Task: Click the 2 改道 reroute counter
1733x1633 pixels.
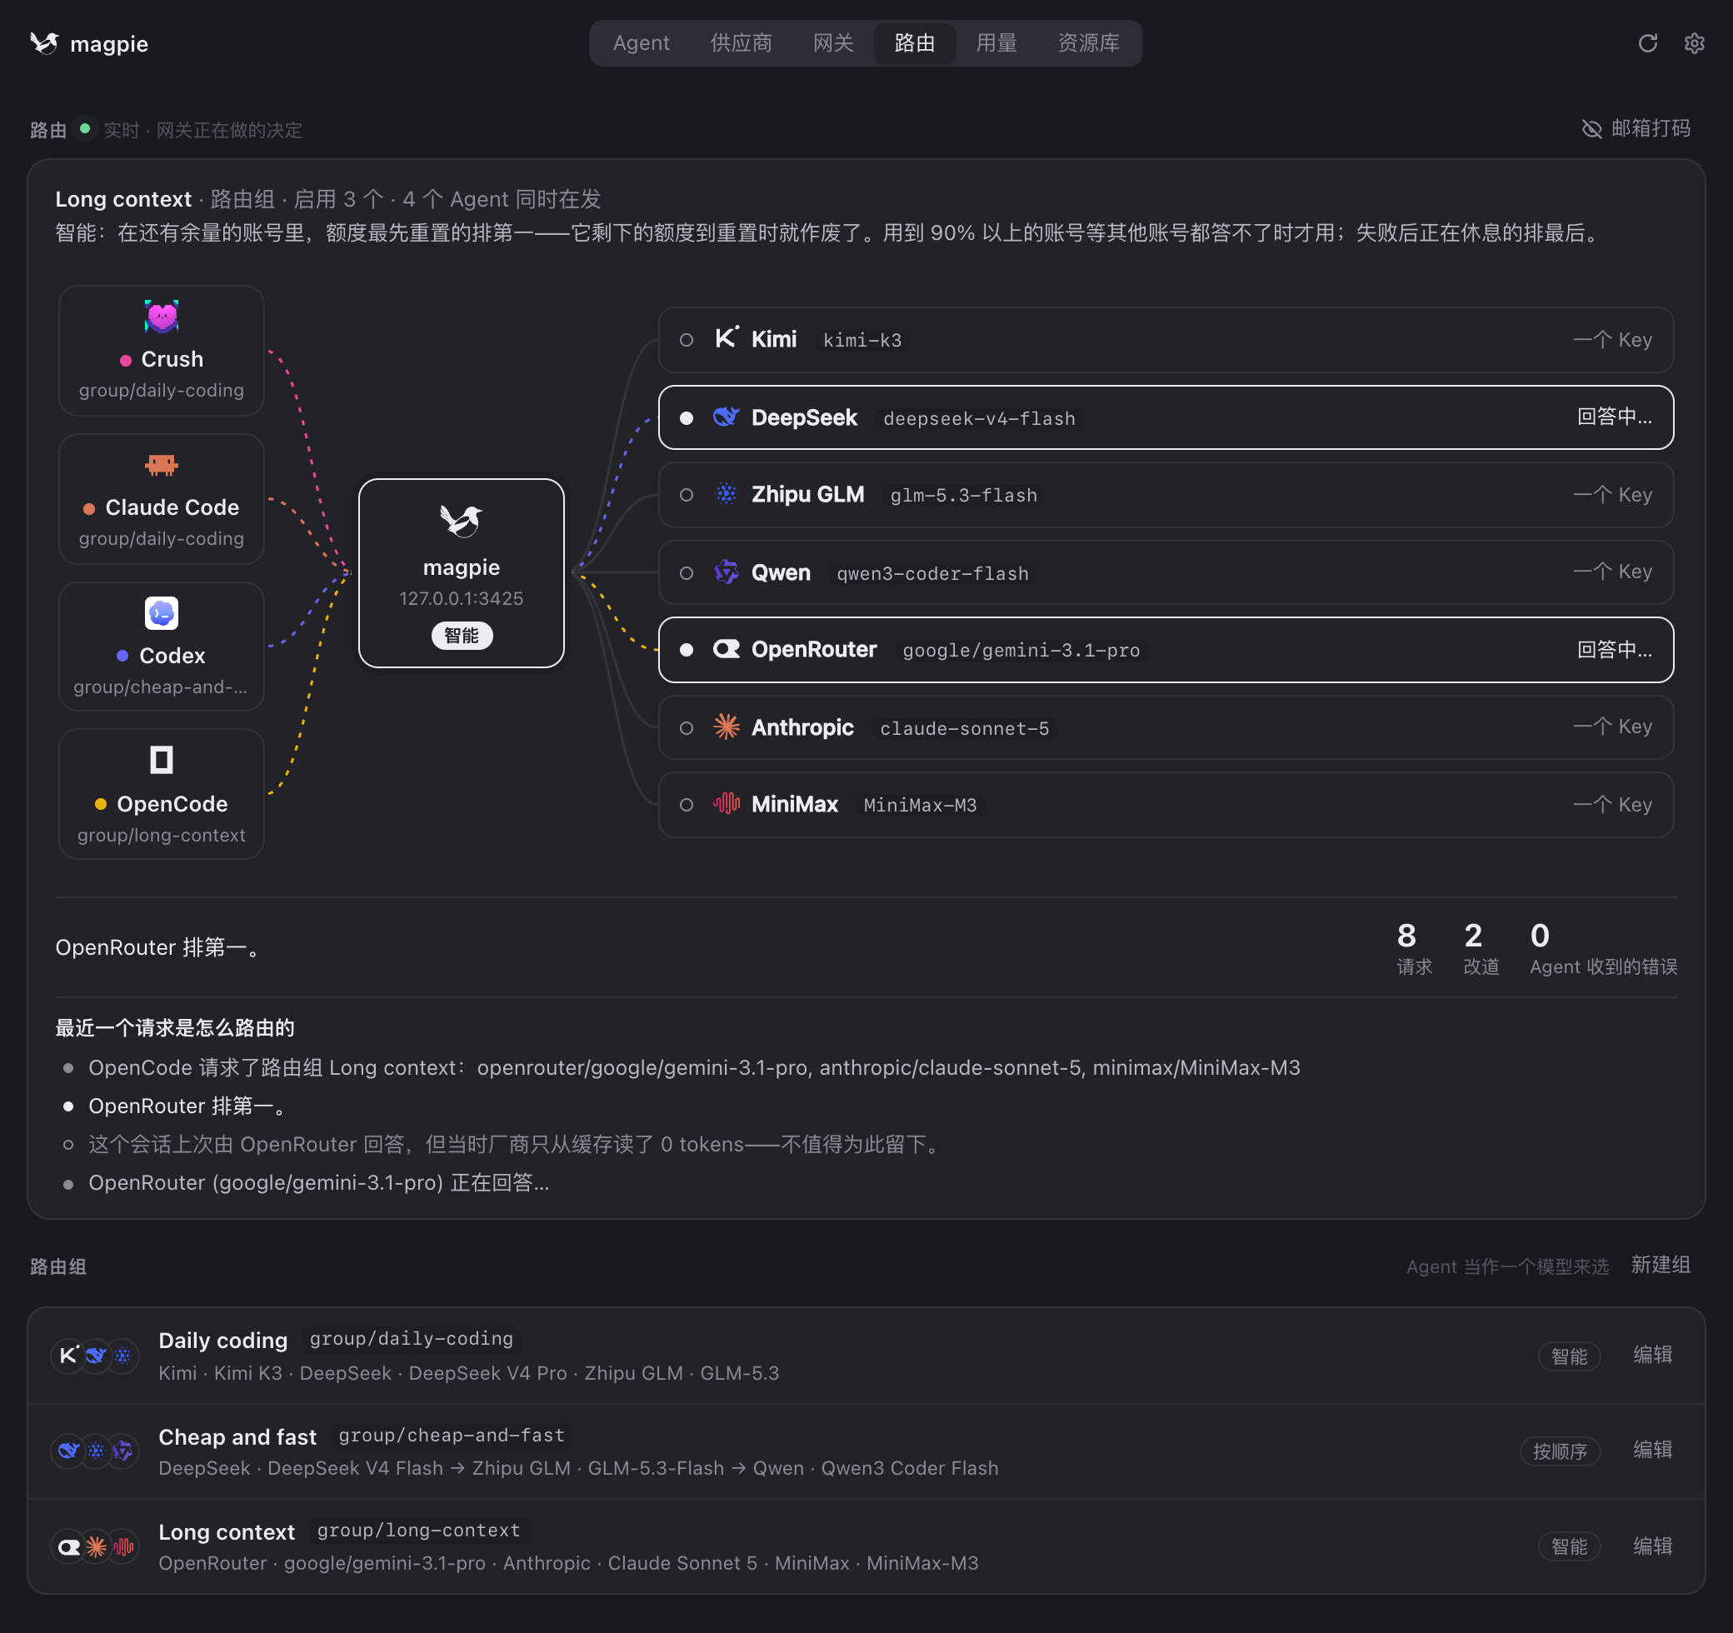Action: (x=1481, y=949)
